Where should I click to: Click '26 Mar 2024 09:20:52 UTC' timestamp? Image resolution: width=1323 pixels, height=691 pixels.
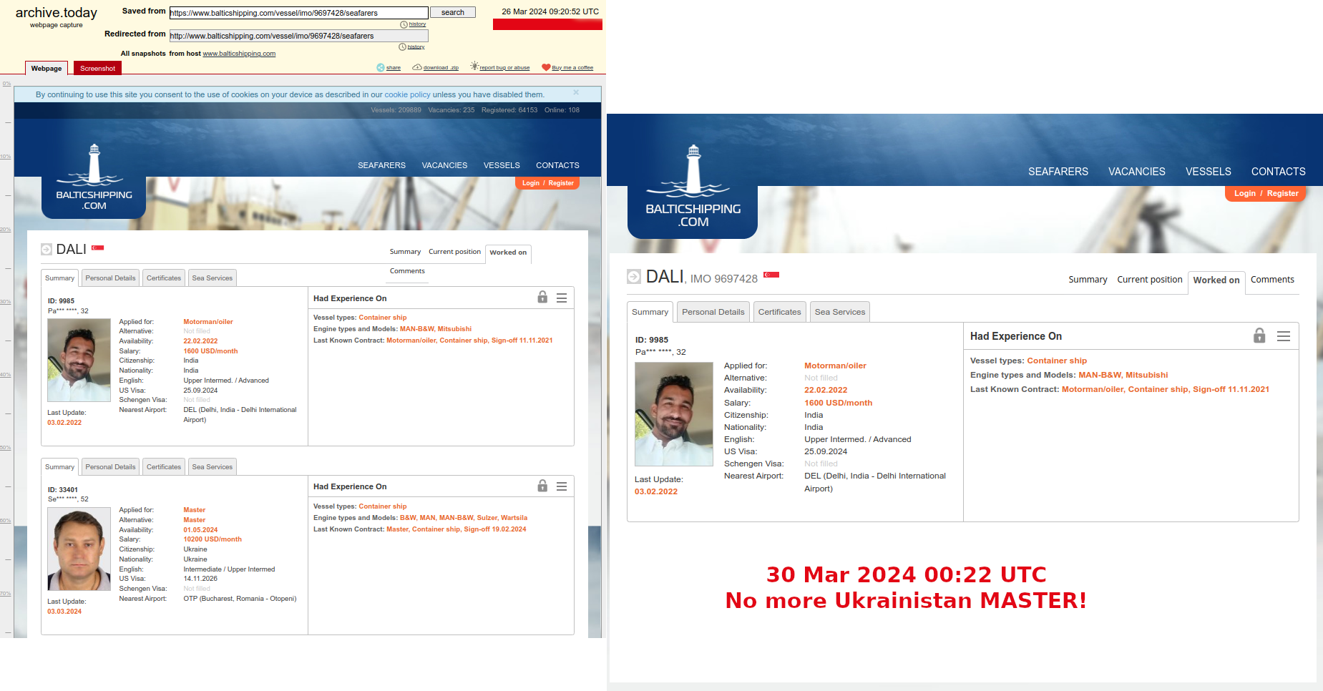tap(550, 11)
